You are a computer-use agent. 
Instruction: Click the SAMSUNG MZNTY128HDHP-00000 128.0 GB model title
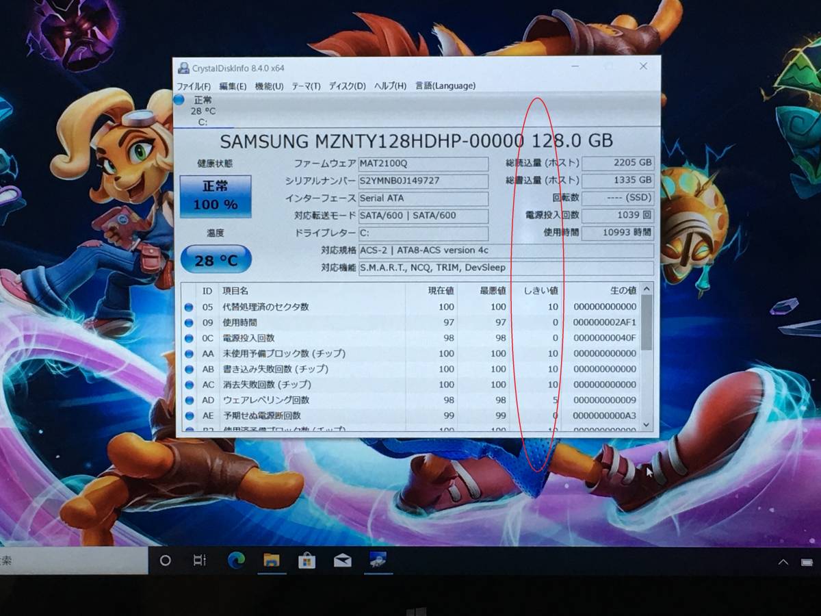click(416, 141)
